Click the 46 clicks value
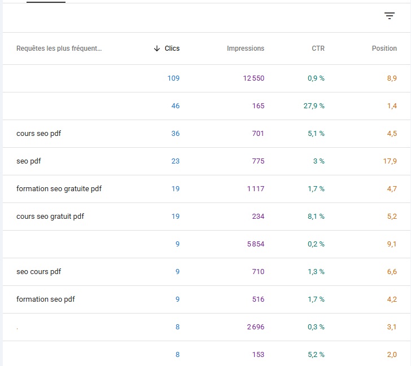This screenshot has width=411, height=366. coord(176,106)
